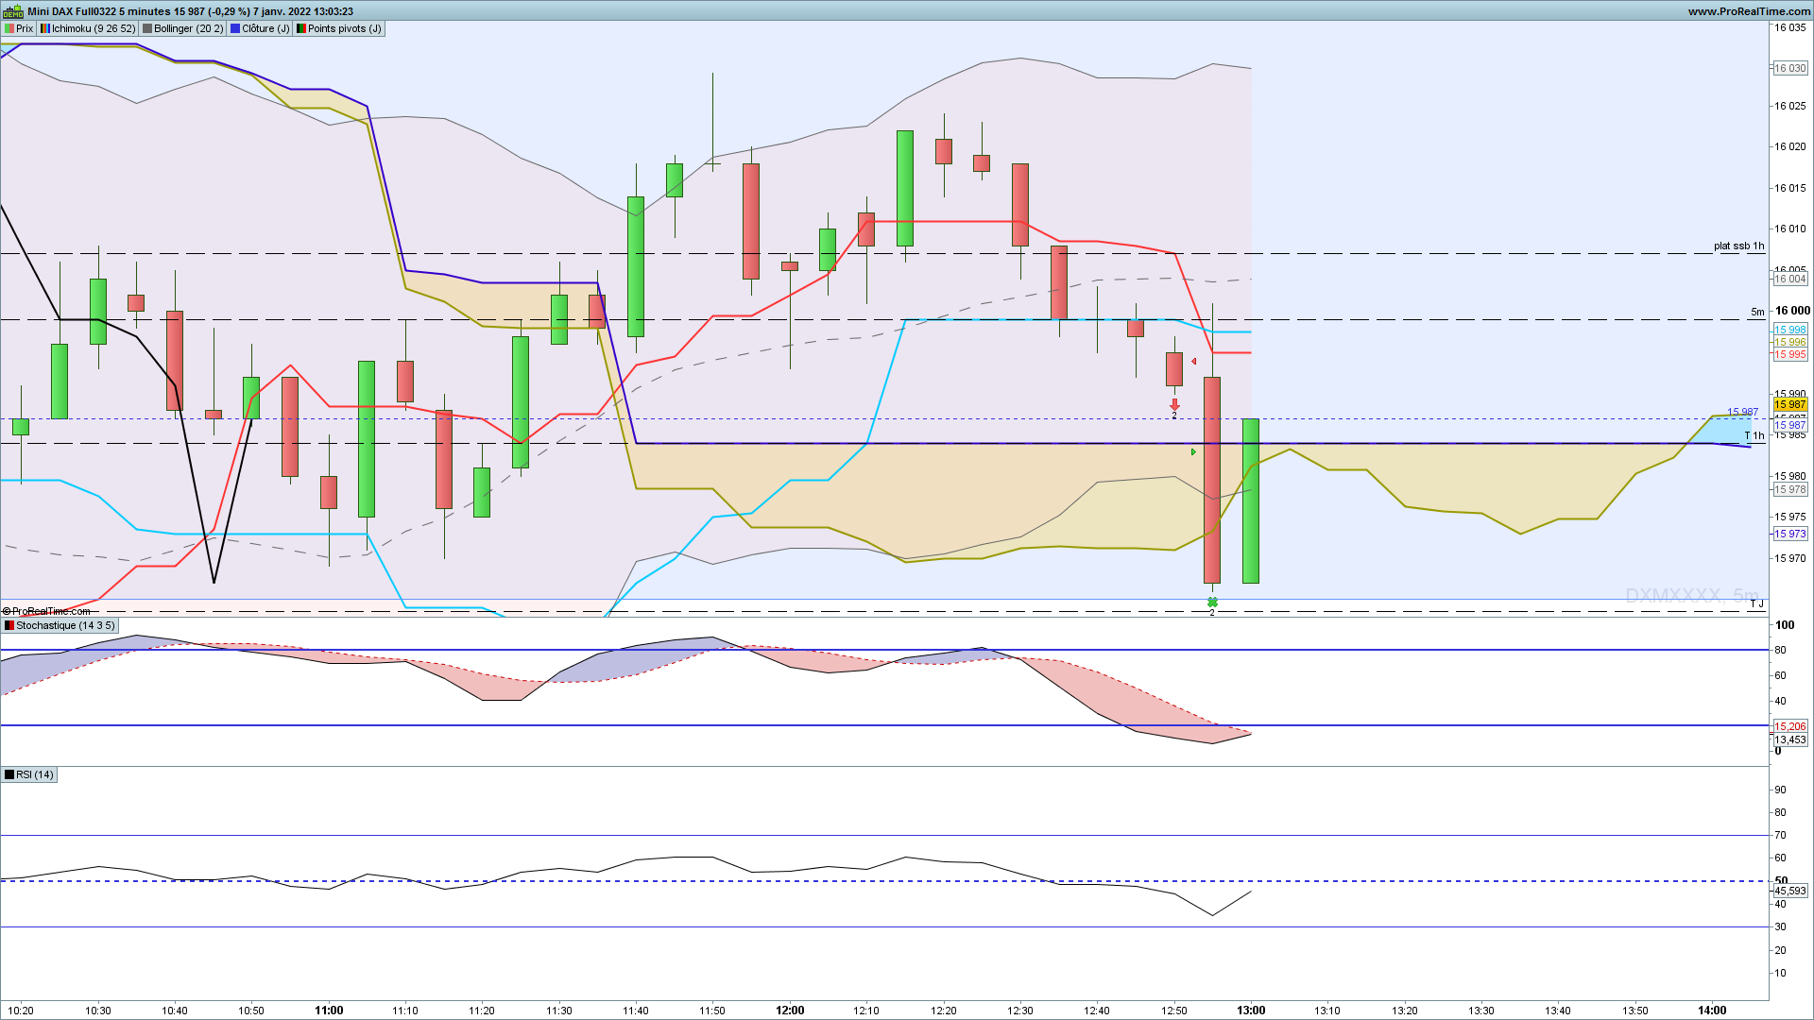
Task: Open the Points pivots (J) indicator label
Action: click(339, 29)
